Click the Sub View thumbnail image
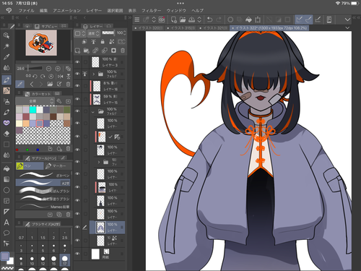 pyautogui.click(x=41, y=43)
